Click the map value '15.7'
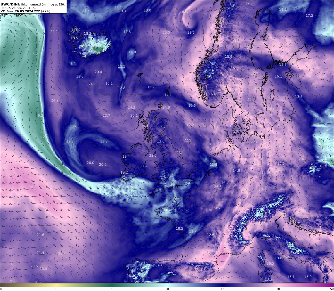This screenshot has height=291, width=334. point(283,65)
